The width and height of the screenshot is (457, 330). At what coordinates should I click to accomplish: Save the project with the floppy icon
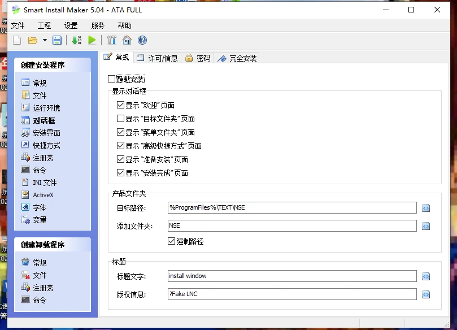tap(57, 40)
